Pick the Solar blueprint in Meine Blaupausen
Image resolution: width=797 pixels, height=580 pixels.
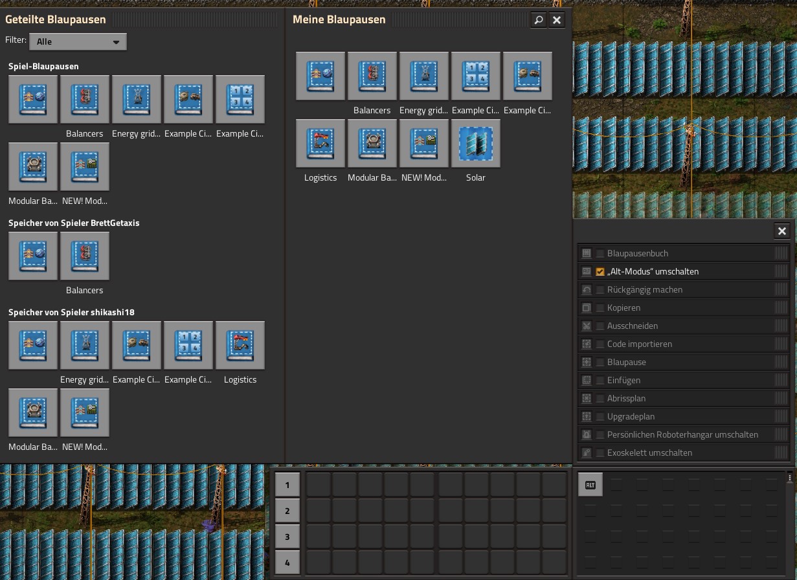point(476,143)
